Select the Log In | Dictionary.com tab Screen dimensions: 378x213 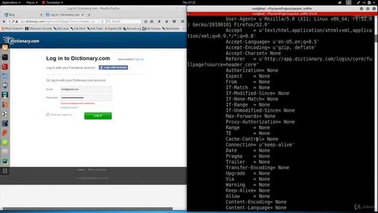point(64,15)
